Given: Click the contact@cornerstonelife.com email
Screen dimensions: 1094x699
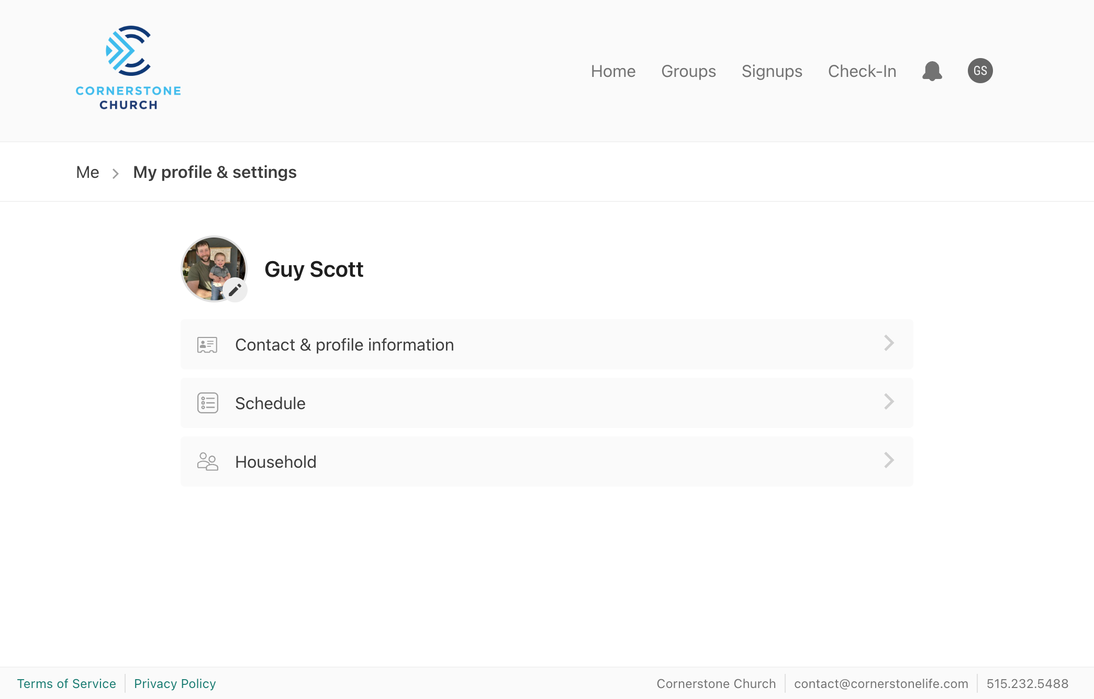Looking at the screenshot, I should click(881, 684).
